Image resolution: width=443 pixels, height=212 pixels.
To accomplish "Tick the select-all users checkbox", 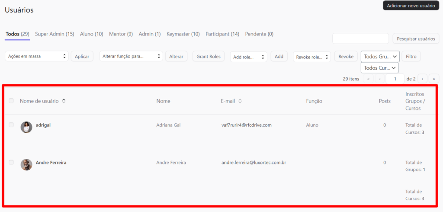I will click(11, 101).
